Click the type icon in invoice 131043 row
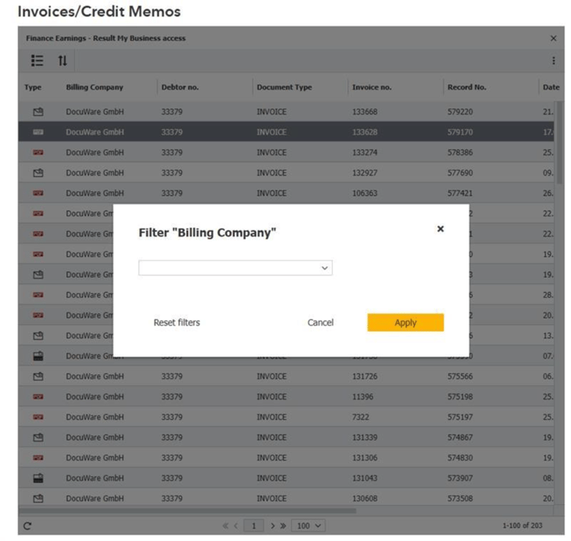 (x=38, y=478)
